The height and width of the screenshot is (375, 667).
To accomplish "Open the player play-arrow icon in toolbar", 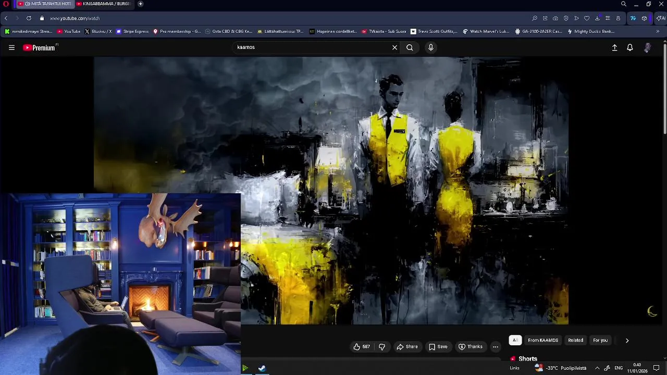I will coord(576,18).
